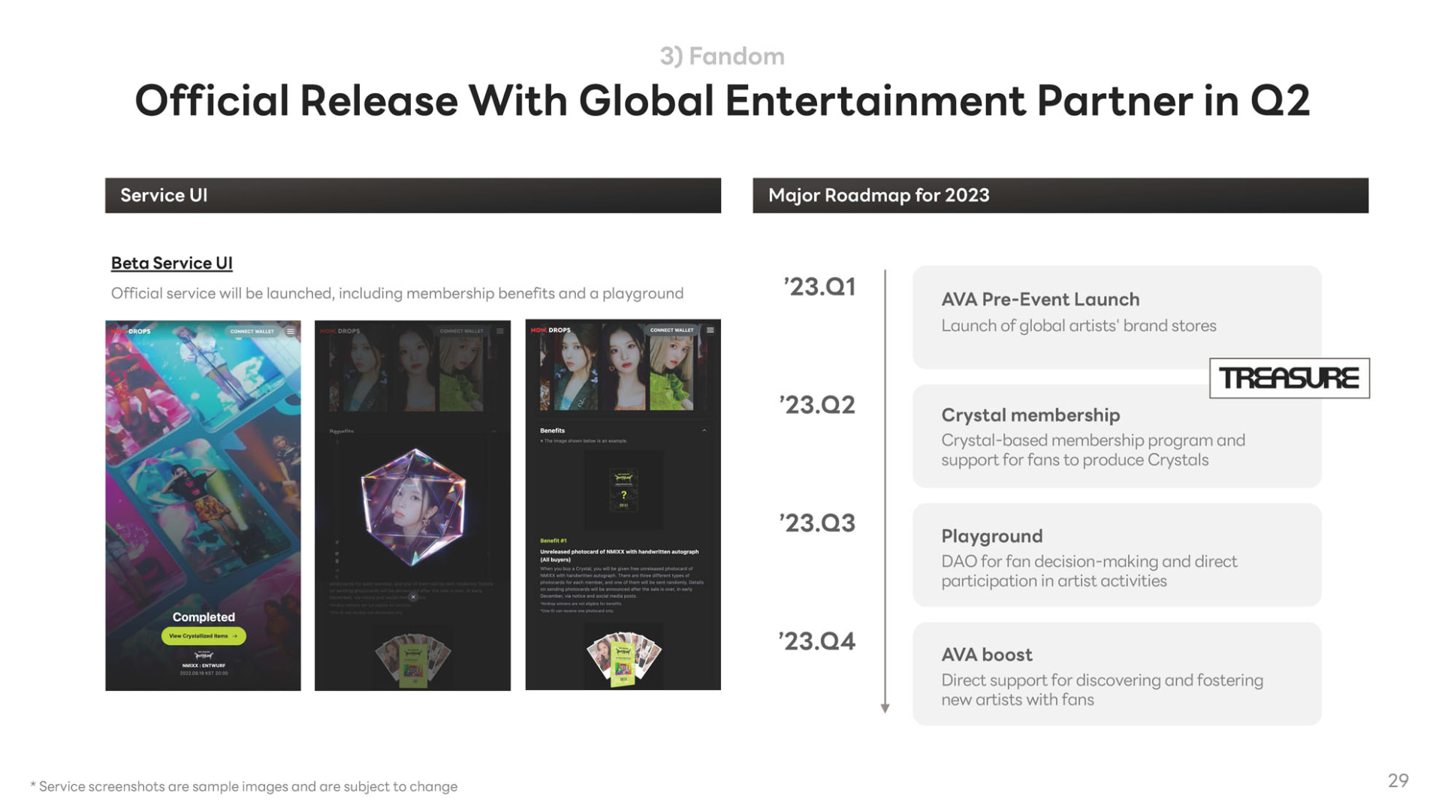Select the Service UI section header
1442x811 pixels.
pos(412,195)
